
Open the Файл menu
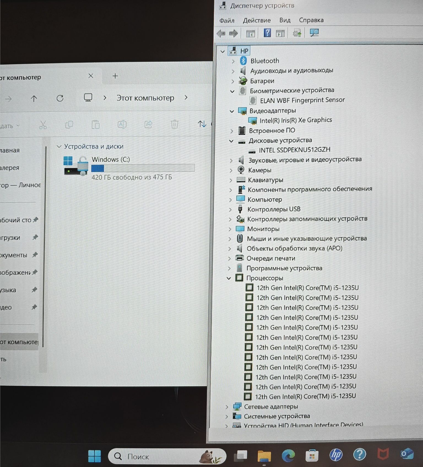tap(227, 20)
